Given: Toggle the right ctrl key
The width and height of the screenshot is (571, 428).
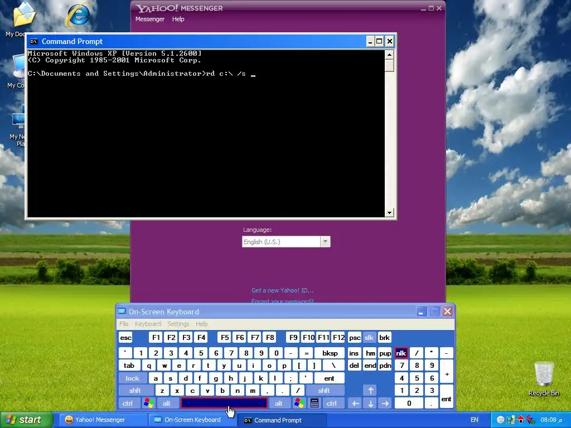Looking at the screenshot, I should click(332, 403).
